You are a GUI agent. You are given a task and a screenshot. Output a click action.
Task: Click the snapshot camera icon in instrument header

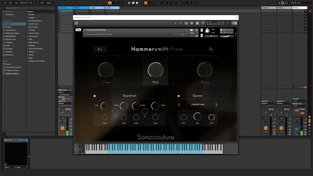(191, 30)
